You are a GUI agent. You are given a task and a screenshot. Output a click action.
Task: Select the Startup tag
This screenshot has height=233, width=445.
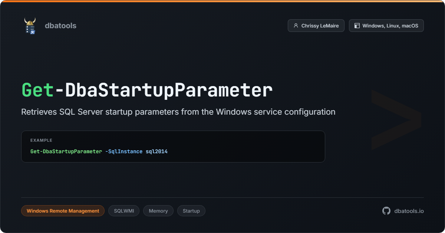(x=191, y=211)
